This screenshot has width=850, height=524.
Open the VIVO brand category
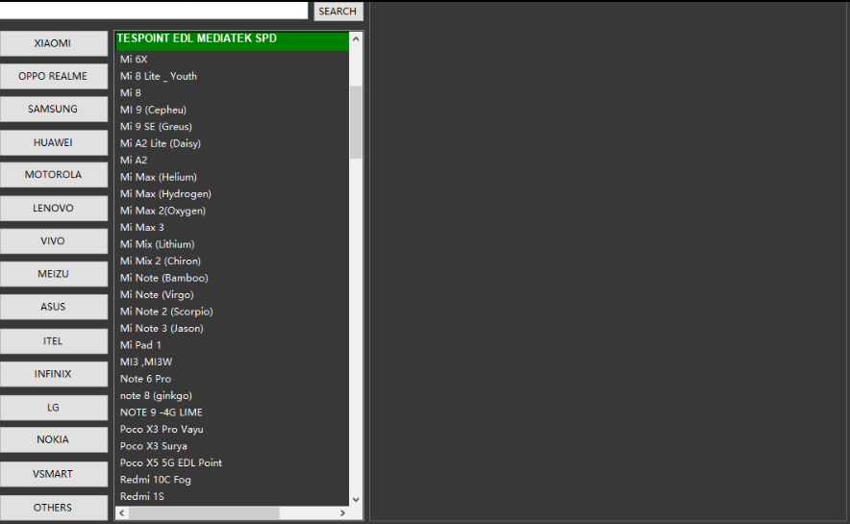coord(53,241)
